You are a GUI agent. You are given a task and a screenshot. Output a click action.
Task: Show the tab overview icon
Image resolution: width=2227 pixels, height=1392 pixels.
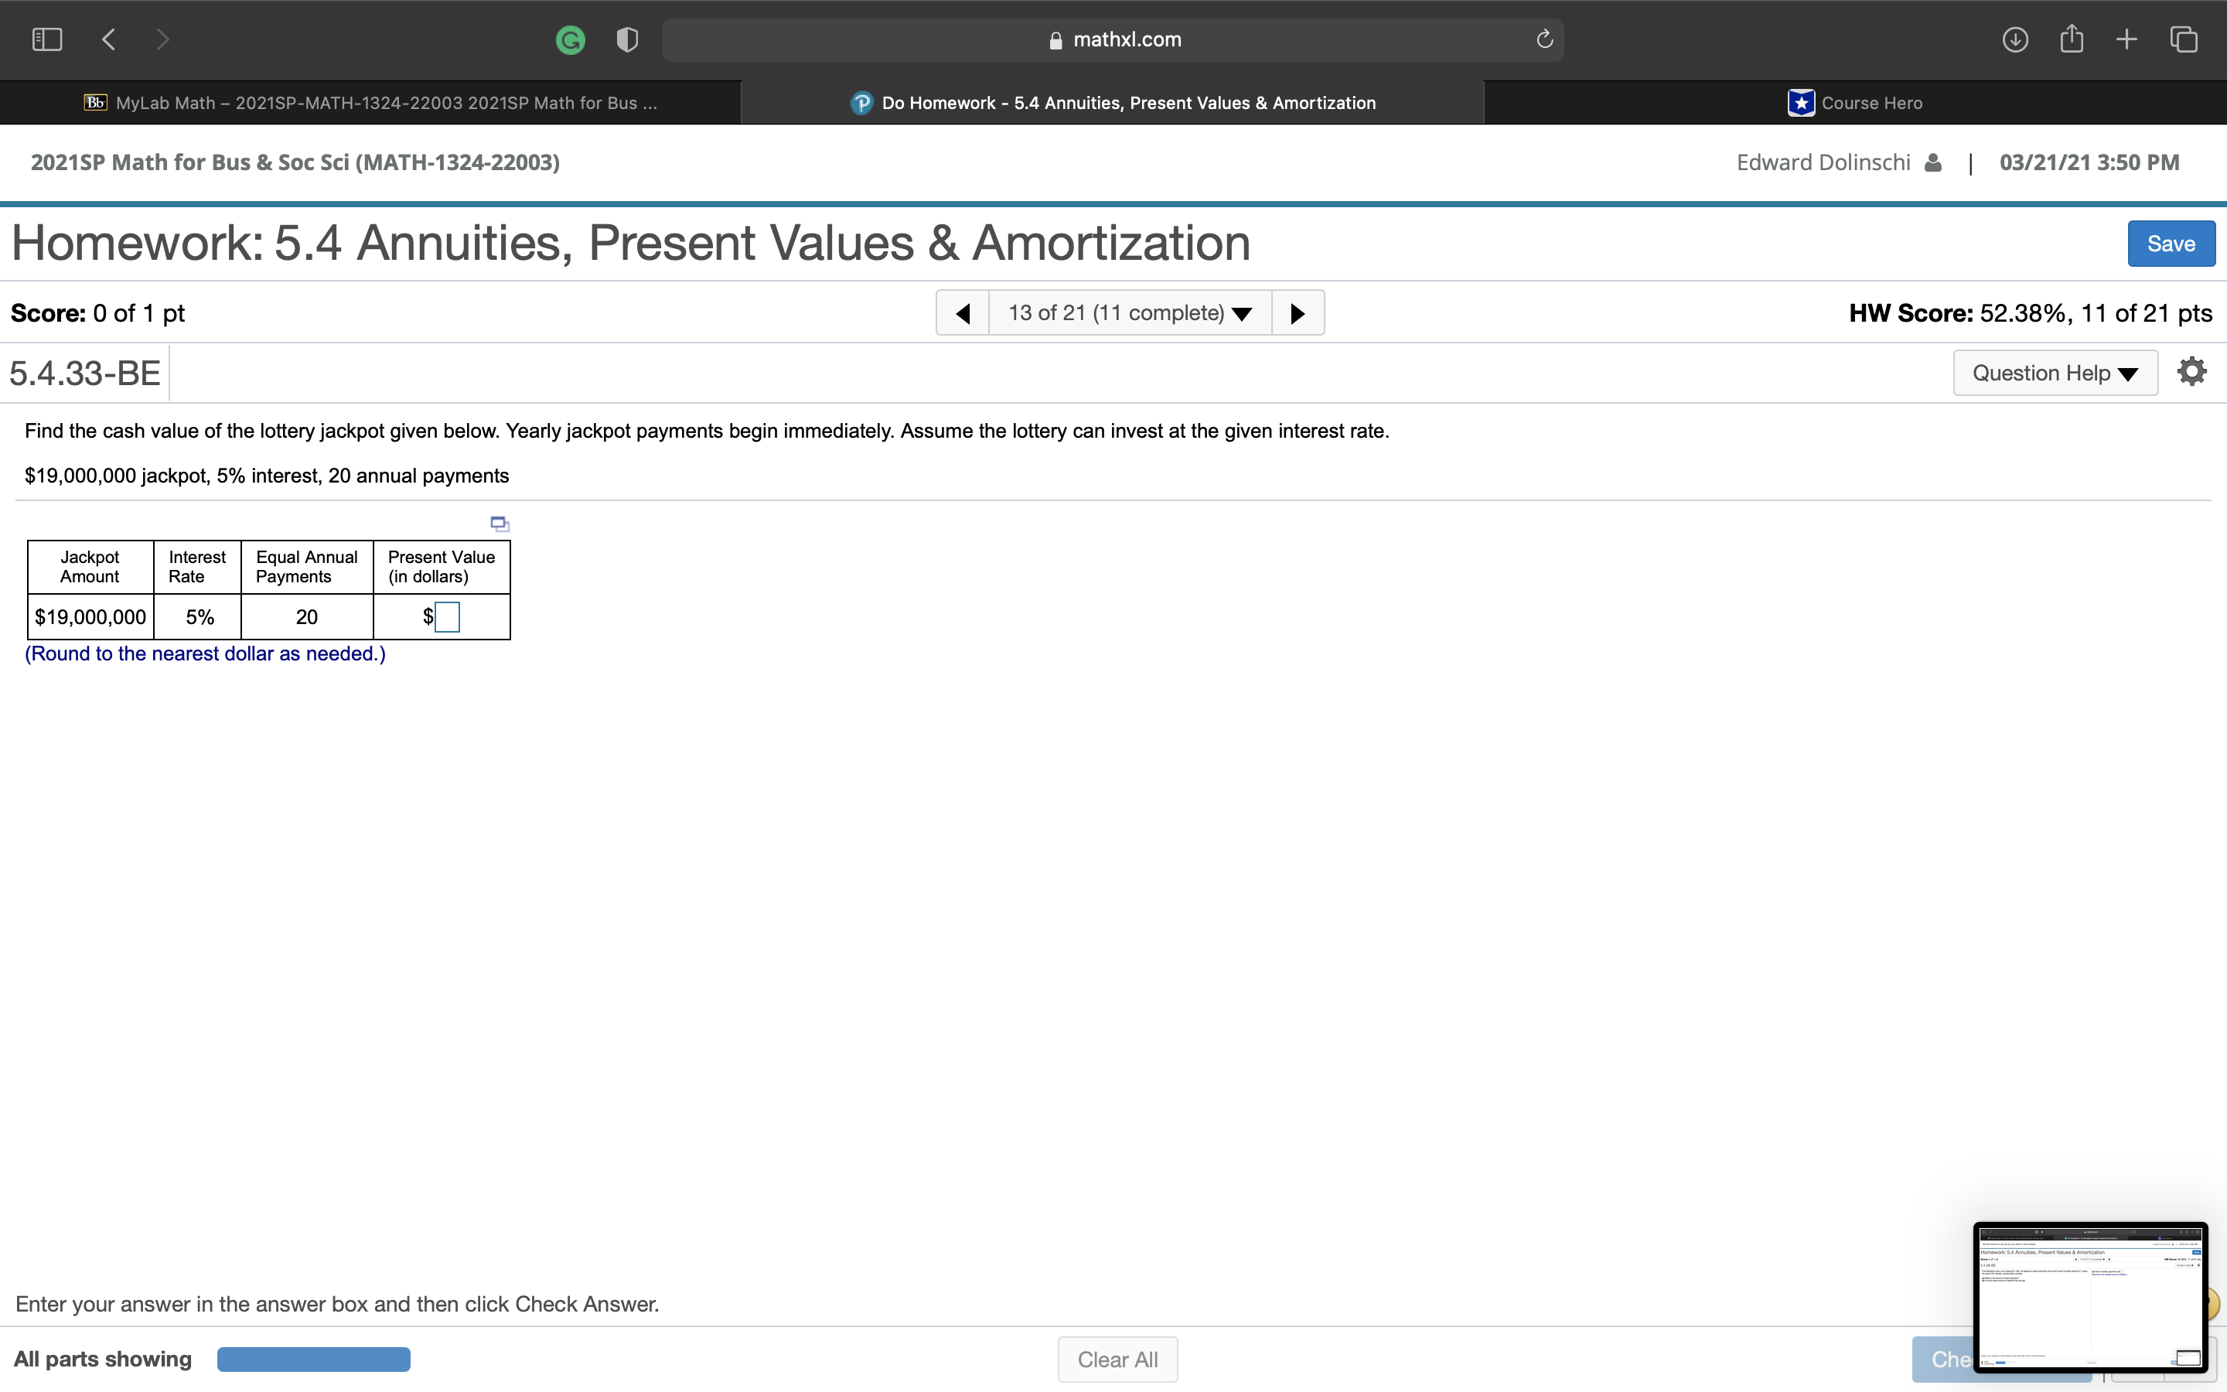tap(2184, 39)
